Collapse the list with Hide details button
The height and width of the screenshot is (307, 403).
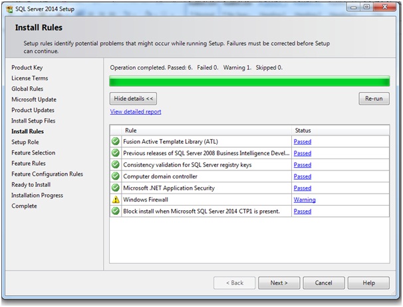click(x=133, y=99)
